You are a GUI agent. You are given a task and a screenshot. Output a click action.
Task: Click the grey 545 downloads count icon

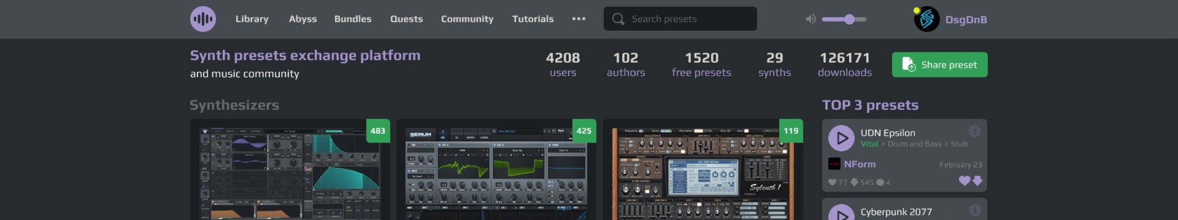(854, 182)
